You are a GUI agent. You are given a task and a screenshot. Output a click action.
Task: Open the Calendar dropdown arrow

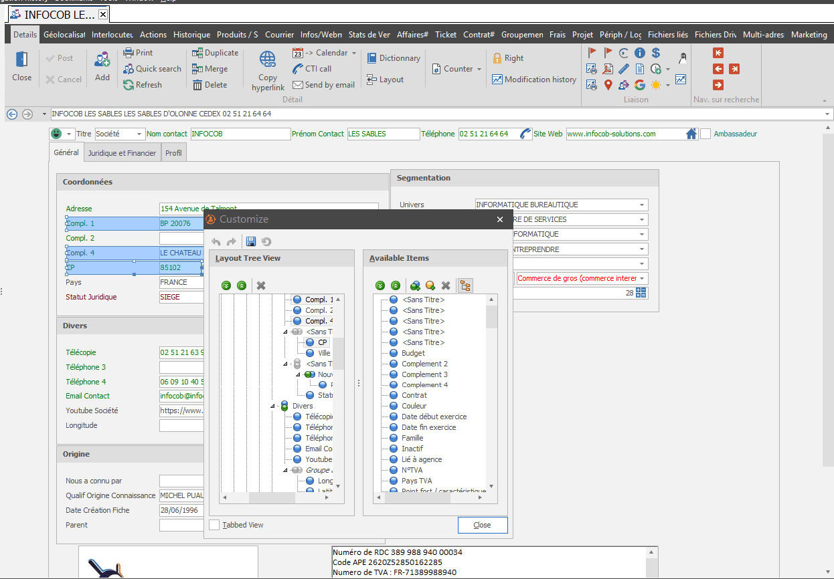click(354, 53)
